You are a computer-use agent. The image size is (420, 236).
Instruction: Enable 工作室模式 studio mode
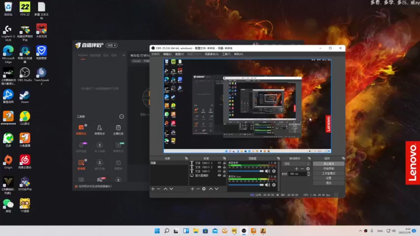(x=329, y=174)
